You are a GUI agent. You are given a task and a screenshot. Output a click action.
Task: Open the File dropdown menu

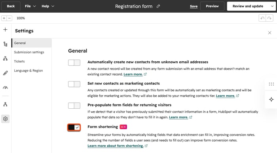(30, 6)
